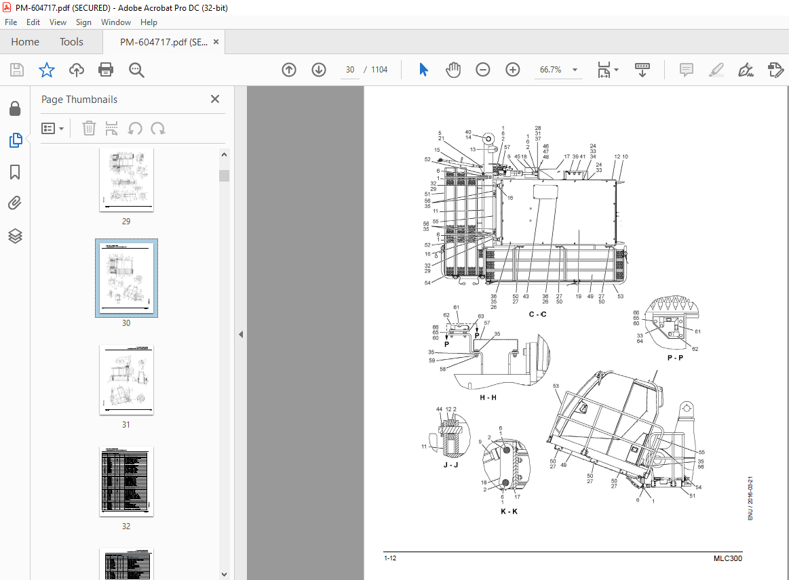Click the Save file icon
This screenshot has height=580, width=789.
pos(17,70)
